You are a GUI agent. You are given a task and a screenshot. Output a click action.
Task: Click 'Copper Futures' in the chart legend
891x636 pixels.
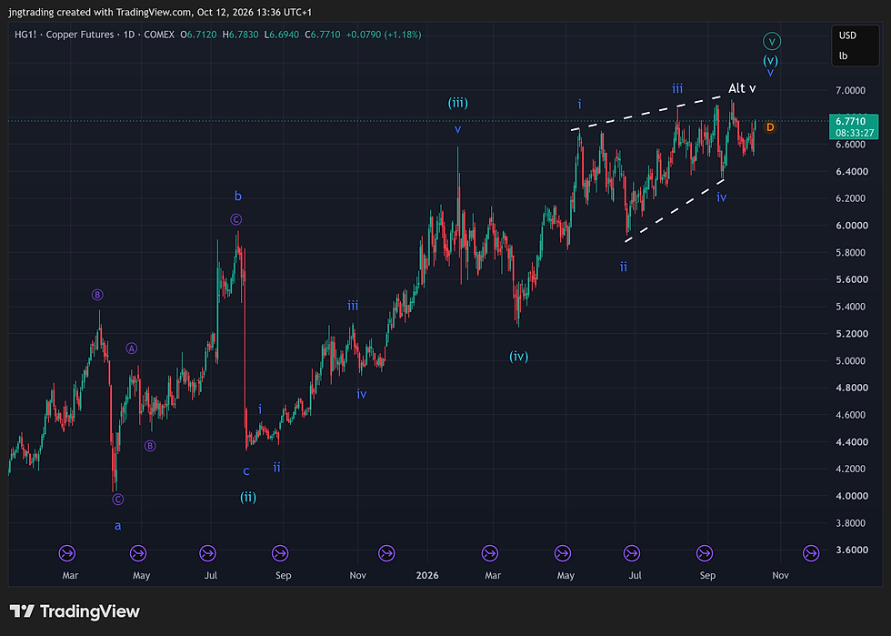80,35
